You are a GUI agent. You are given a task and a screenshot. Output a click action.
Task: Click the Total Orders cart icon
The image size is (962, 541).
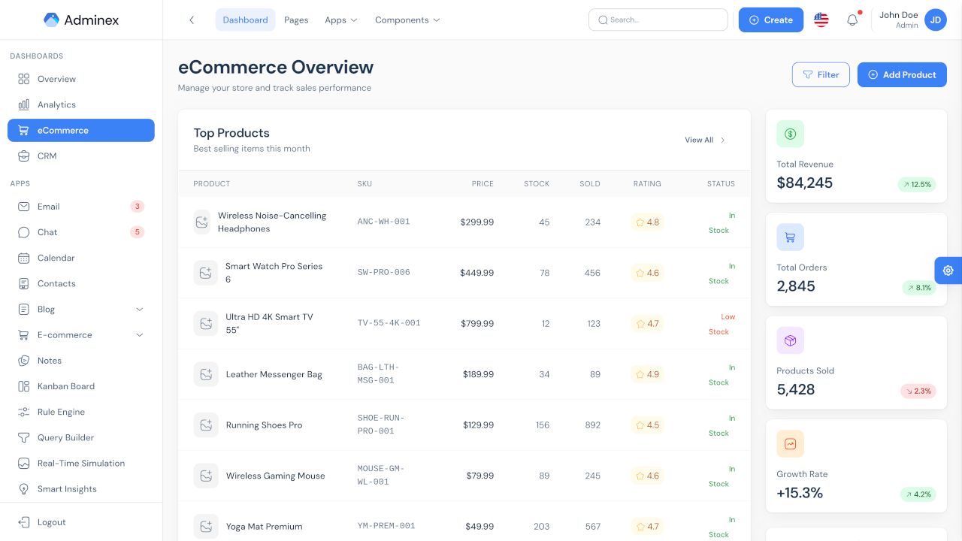(x=791, y=237)
